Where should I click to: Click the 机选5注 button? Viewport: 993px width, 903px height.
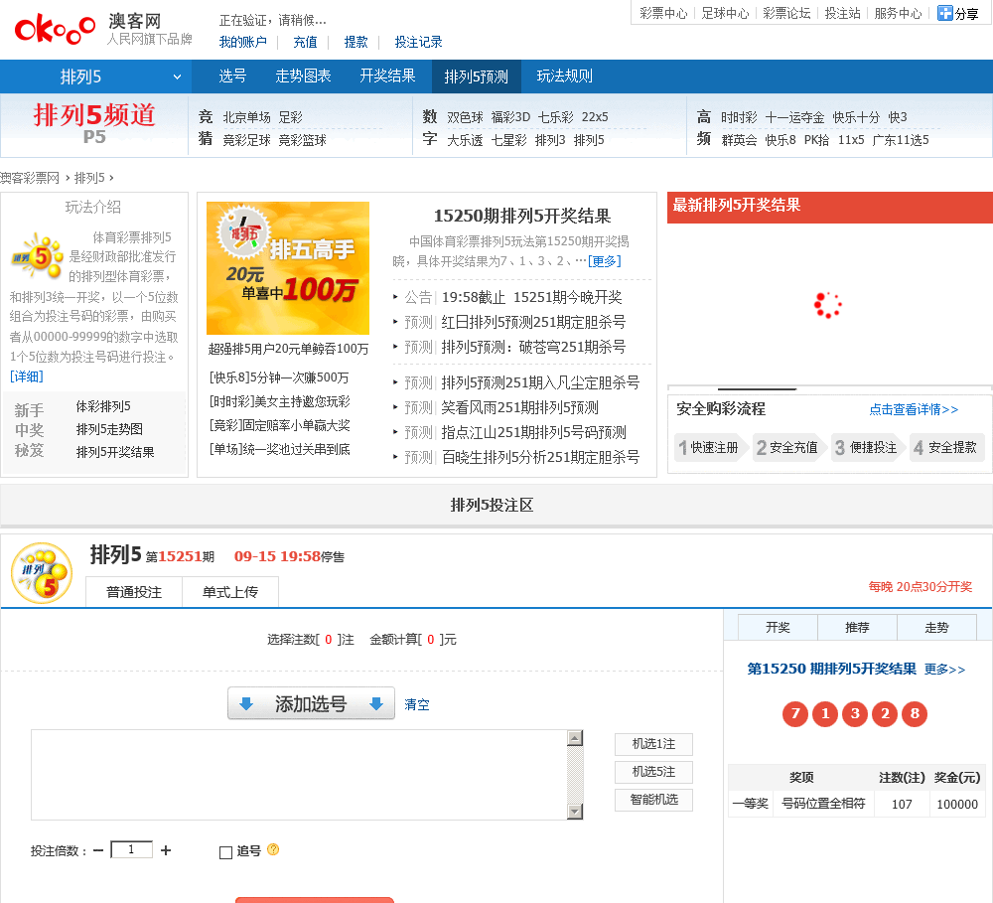tap(653, 772)
